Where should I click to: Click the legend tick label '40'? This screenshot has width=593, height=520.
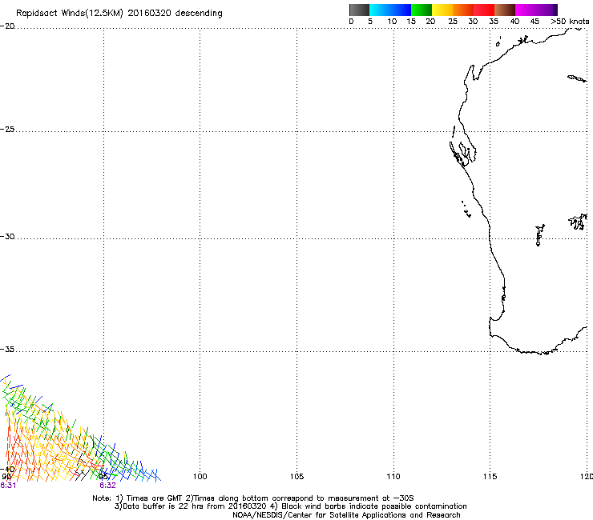coord(514,22)
